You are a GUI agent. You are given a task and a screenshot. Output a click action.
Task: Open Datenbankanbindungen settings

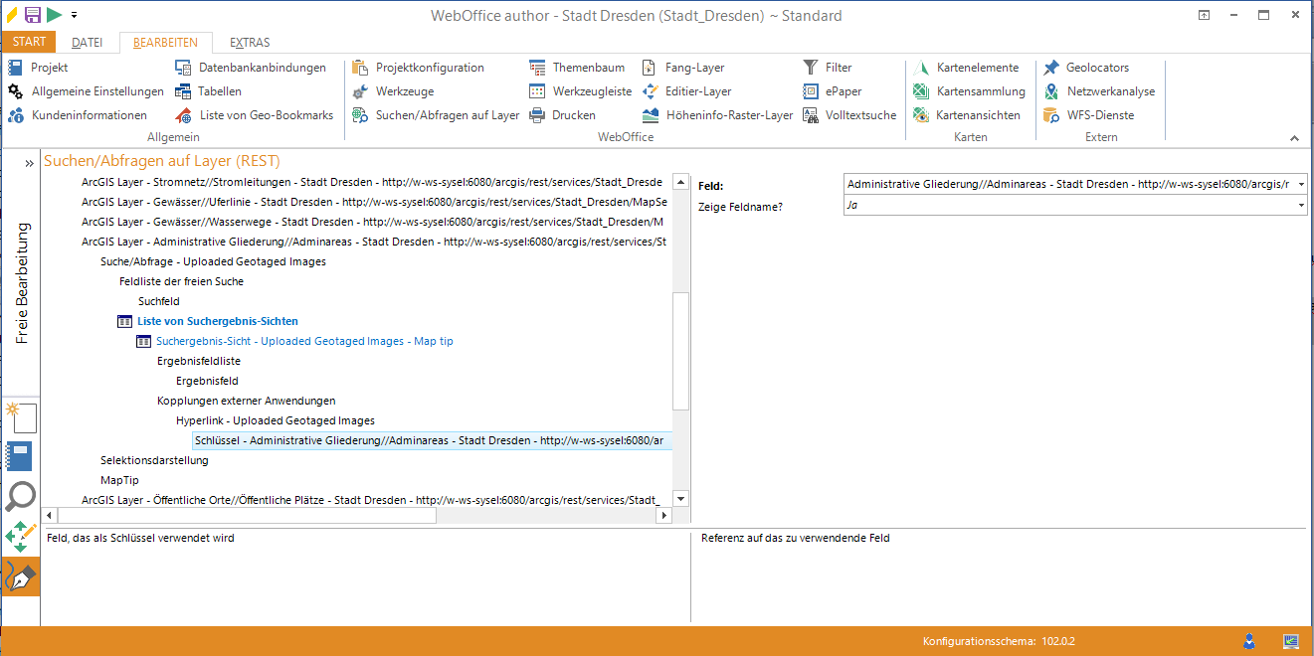[x=183, y=68]
